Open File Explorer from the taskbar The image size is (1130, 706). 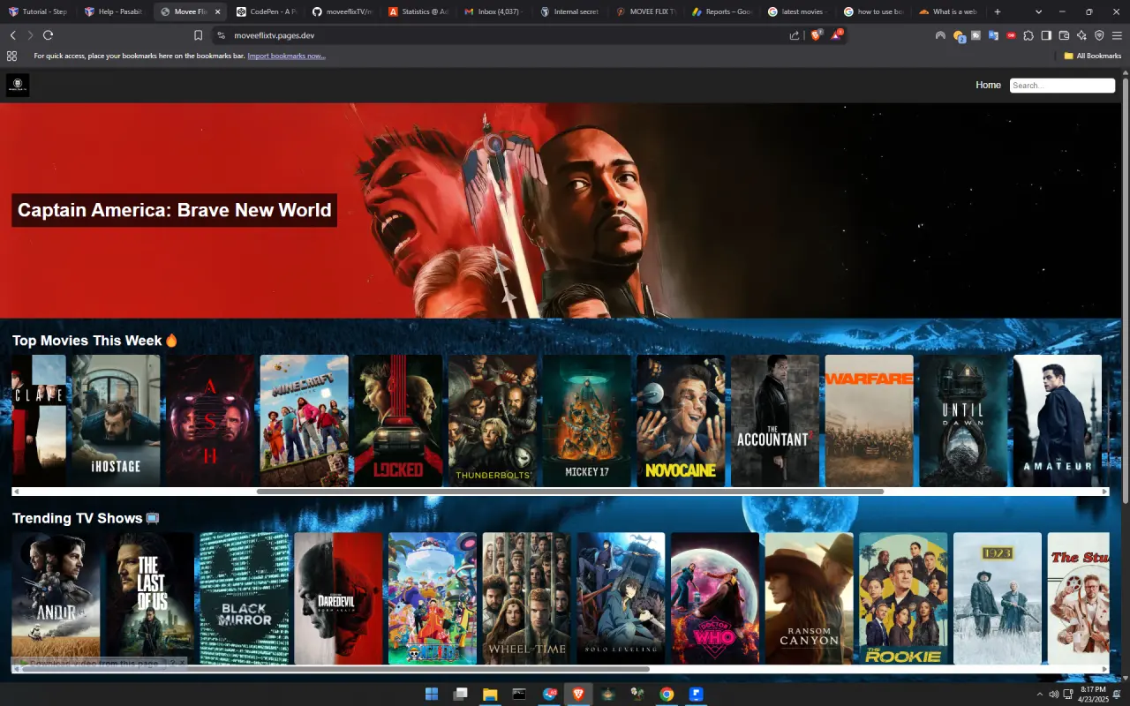tap(490, 694)
